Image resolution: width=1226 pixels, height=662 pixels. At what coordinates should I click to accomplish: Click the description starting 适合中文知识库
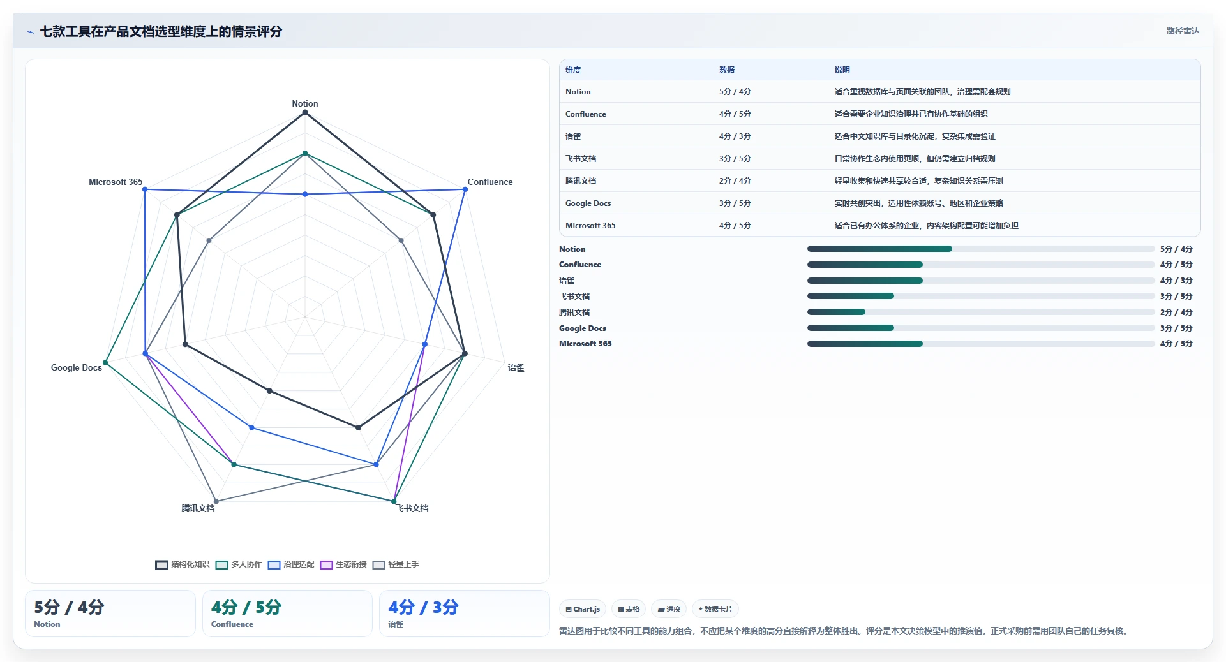tap(915, 136)
